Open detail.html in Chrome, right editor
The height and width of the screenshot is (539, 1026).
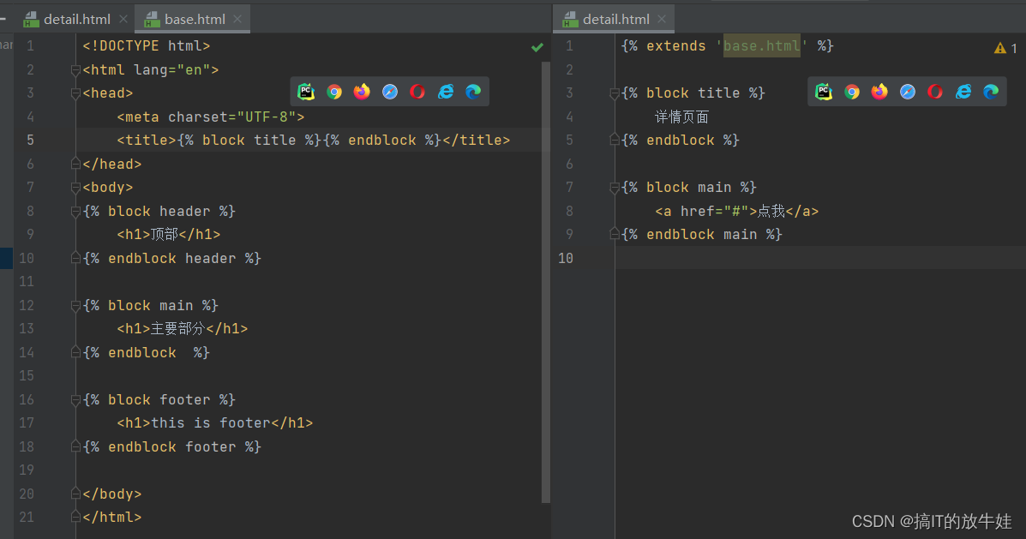point(852,92)
